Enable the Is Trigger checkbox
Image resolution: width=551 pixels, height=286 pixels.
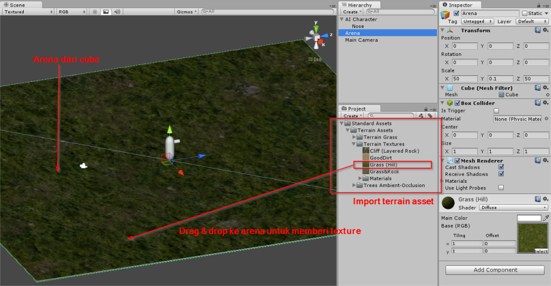click(496, 111)
